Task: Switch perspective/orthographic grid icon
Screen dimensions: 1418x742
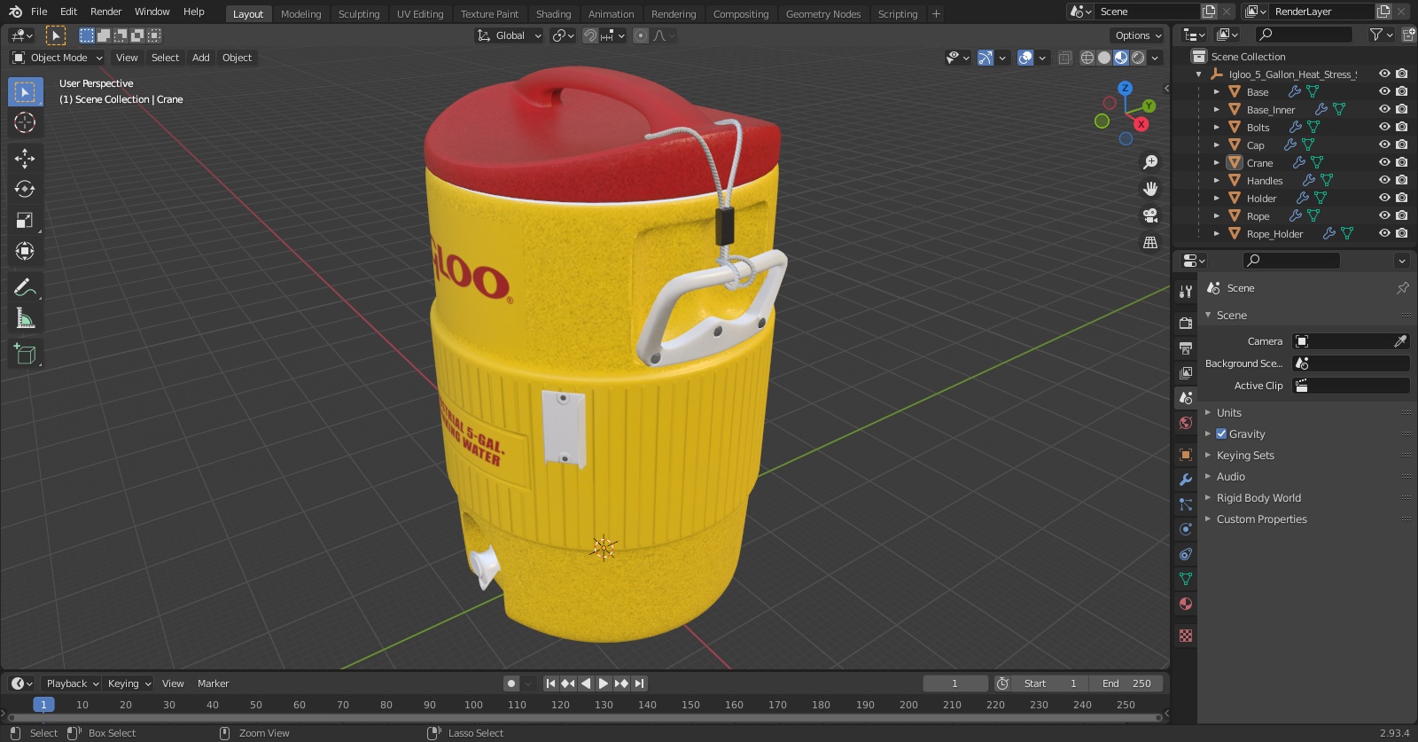Action: pos(1150,242)
